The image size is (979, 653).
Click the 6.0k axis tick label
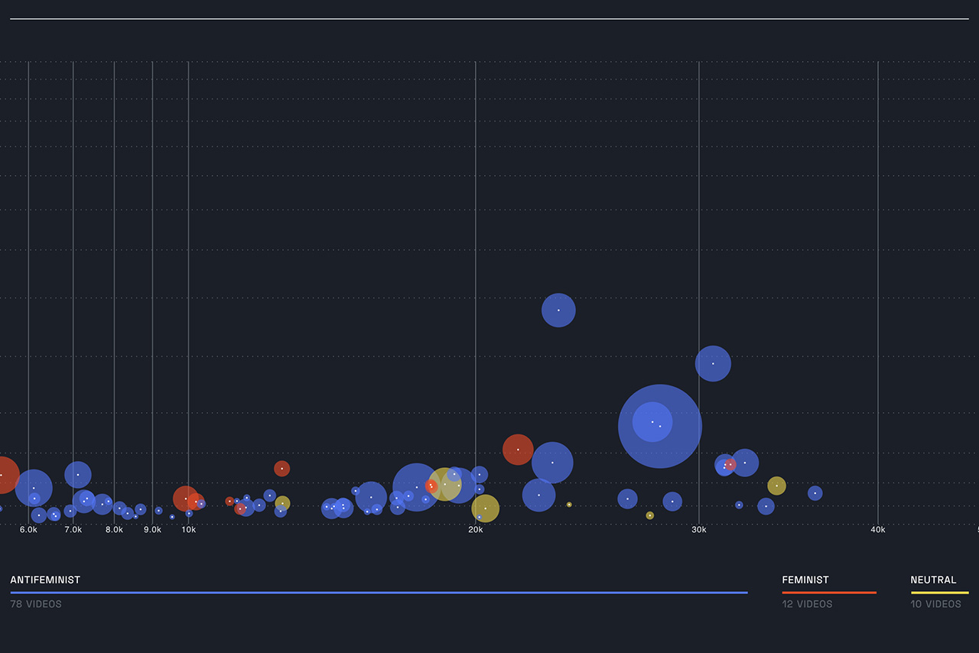pos(28,530)
